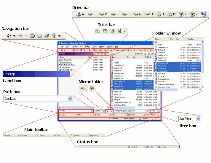Click trophy icon in enlarged Navigation bar
This screenshot has height=163, width=211.
point(54,36)
